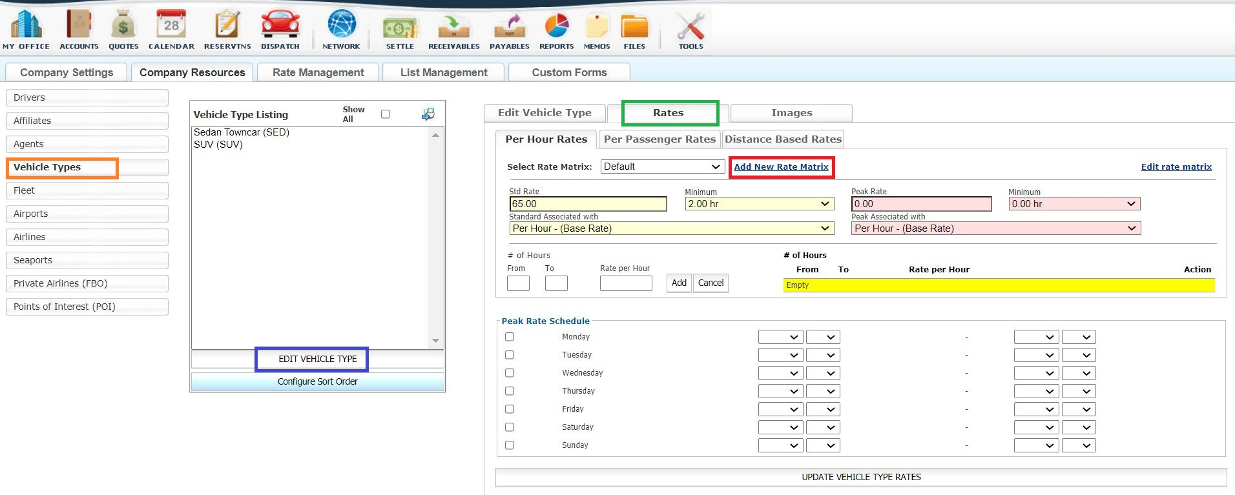Switch to the Rate Management tab
The width and height of the screenshot is (1235, 495).
318,72
